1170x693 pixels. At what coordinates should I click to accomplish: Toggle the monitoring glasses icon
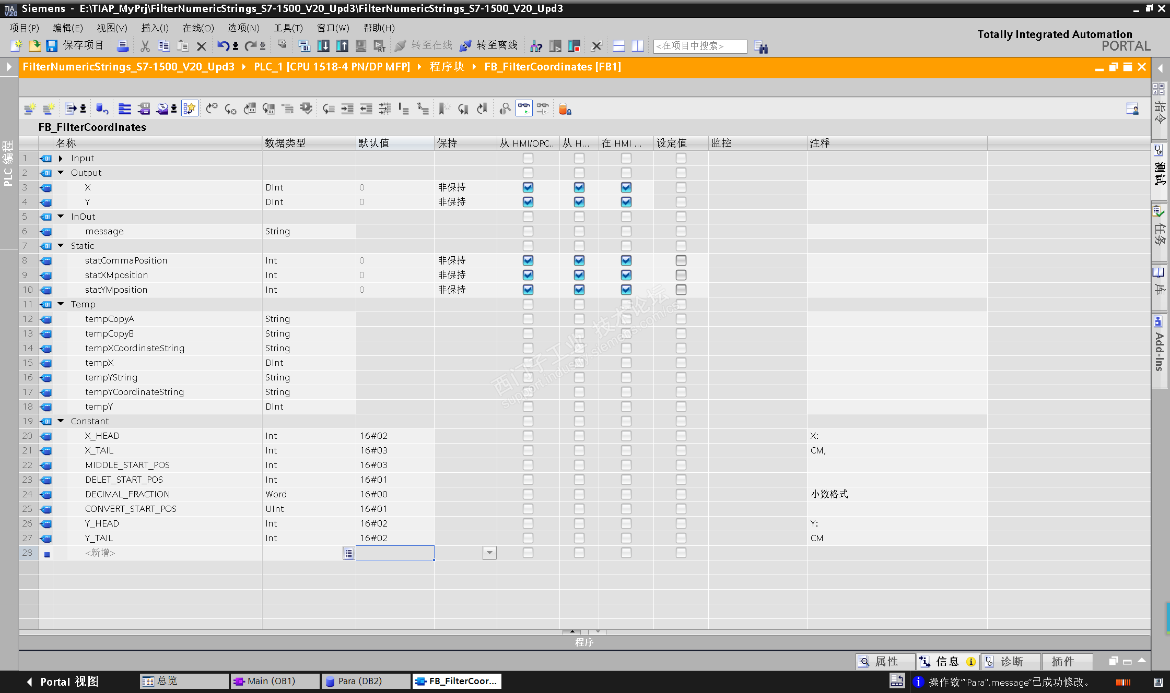click(524, 109)
